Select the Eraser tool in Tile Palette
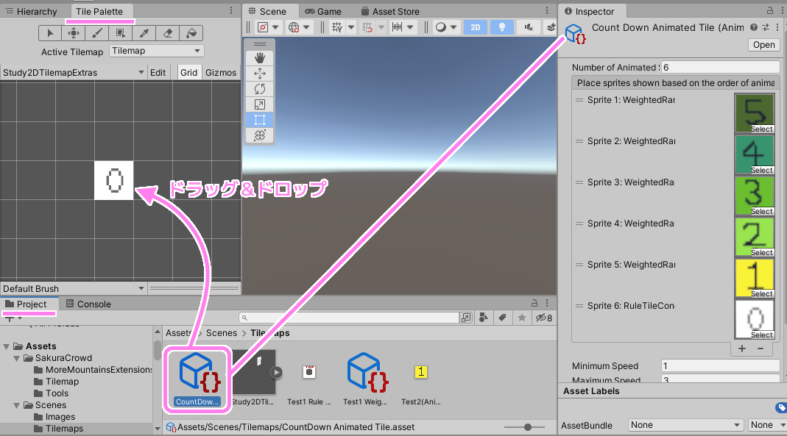787x436 pixels. [167, 33]
